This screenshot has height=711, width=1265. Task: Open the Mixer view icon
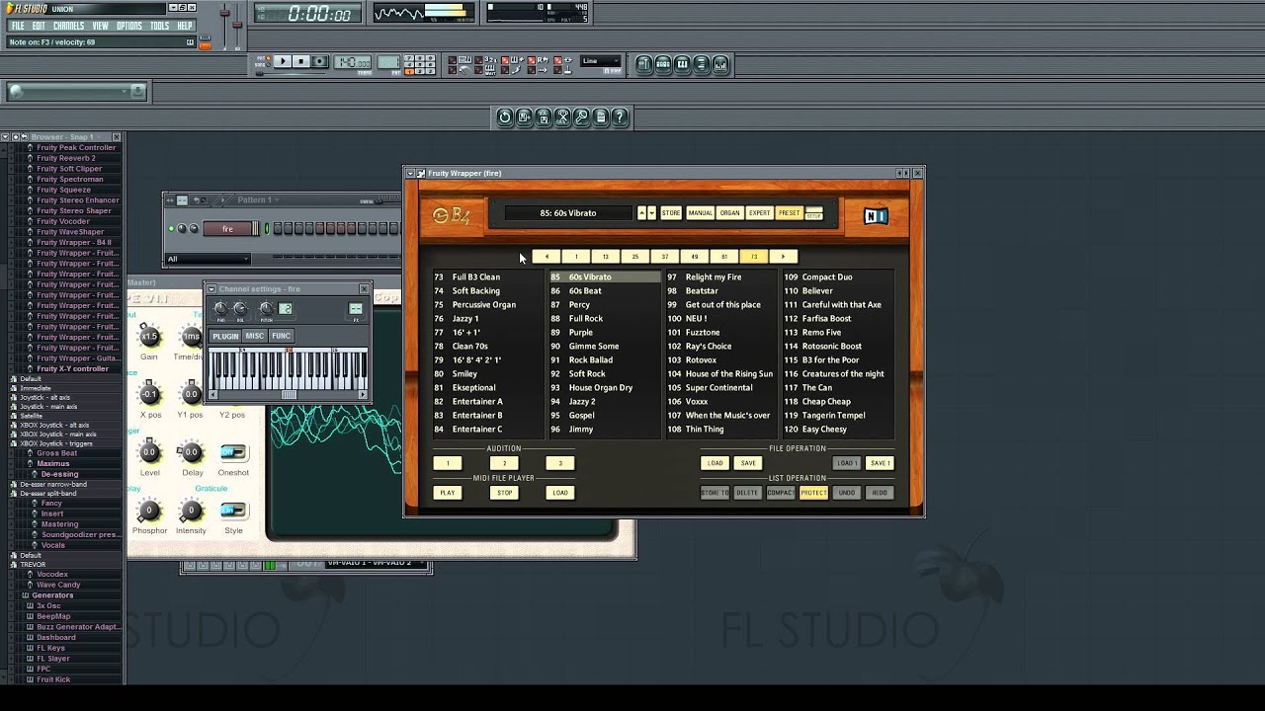[x=720, y=64]
